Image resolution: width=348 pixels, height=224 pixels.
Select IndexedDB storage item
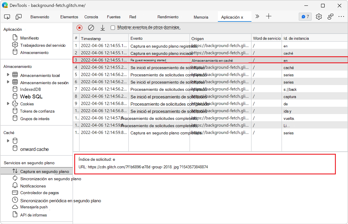click(x=30, y=89)
